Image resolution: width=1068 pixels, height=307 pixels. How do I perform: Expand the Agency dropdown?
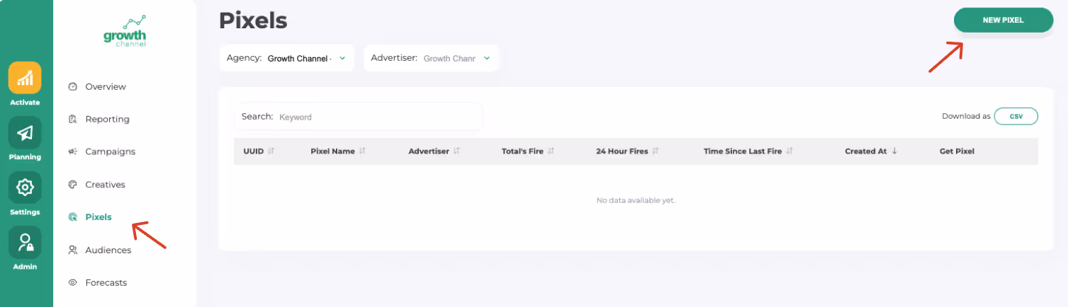(287, 58)
